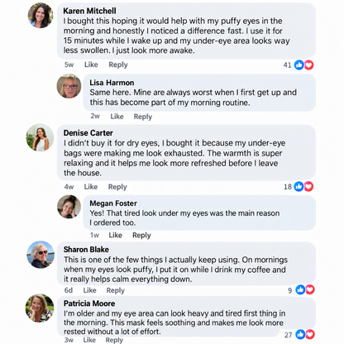Reply to Megan Foster's comment
Screen dimensions: 344x344
click(x=141, y=235)
